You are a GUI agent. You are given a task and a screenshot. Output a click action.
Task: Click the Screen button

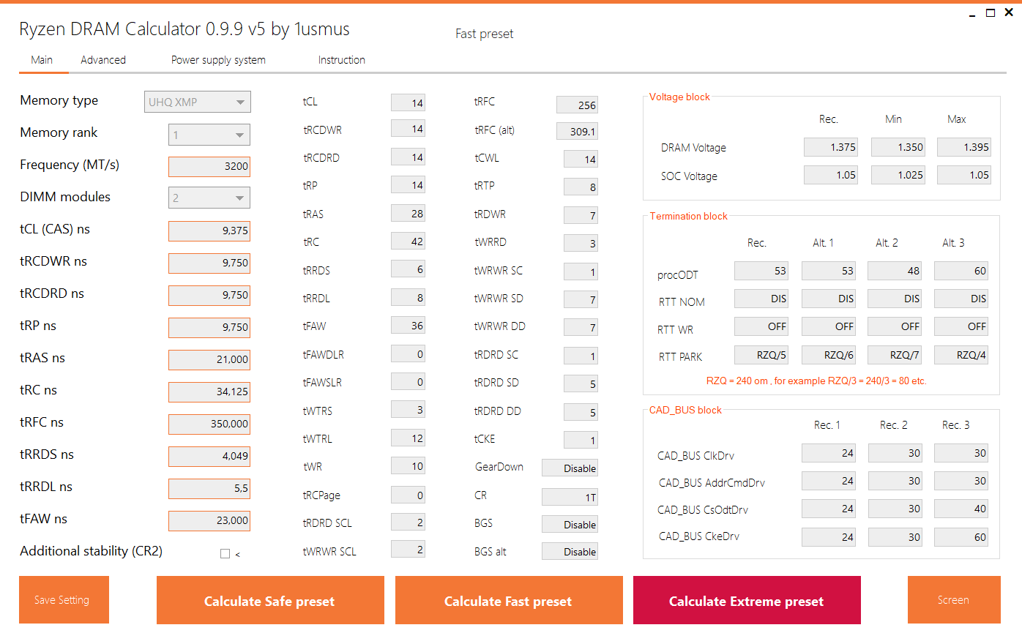(954, 600)
